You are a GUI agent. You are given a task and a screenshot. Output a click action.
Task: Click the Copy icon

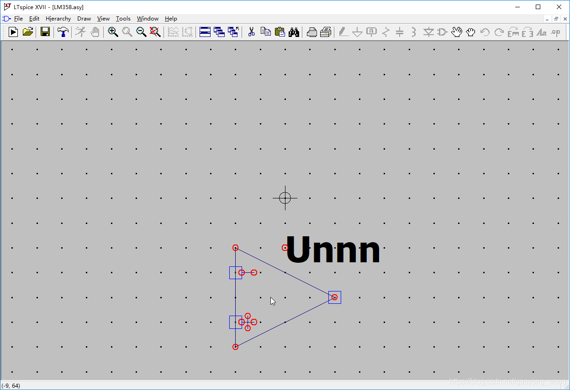[x=265, y=32]
